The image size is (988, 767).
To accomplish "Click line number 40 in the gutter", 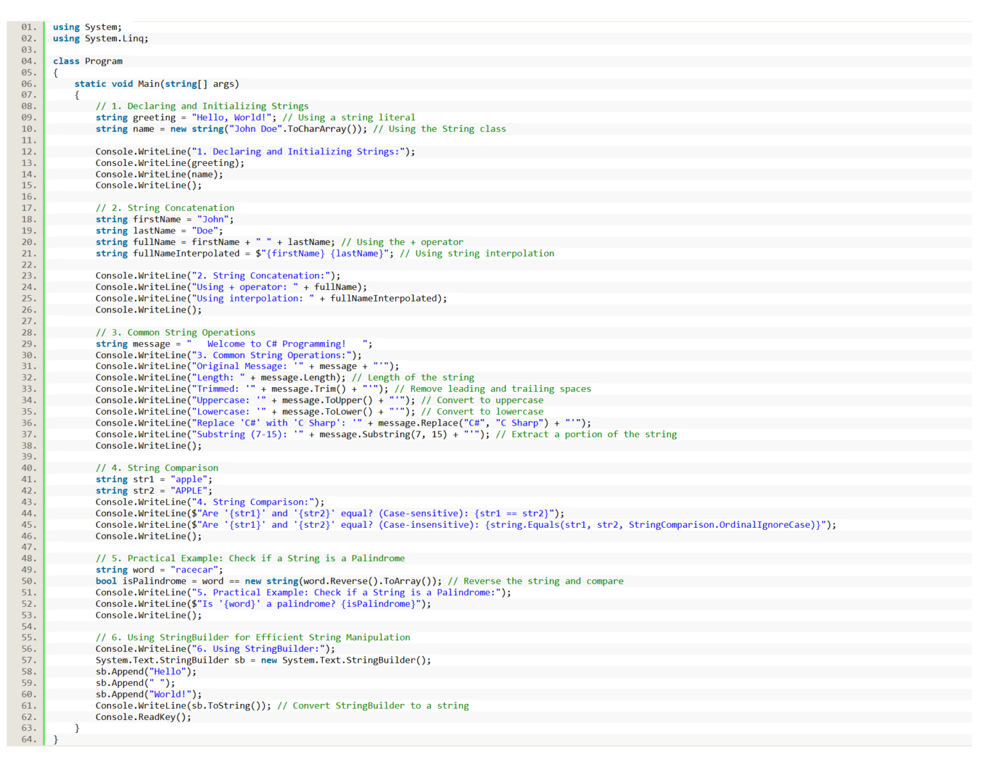I will pyautogui.click(x=28, y=468).
